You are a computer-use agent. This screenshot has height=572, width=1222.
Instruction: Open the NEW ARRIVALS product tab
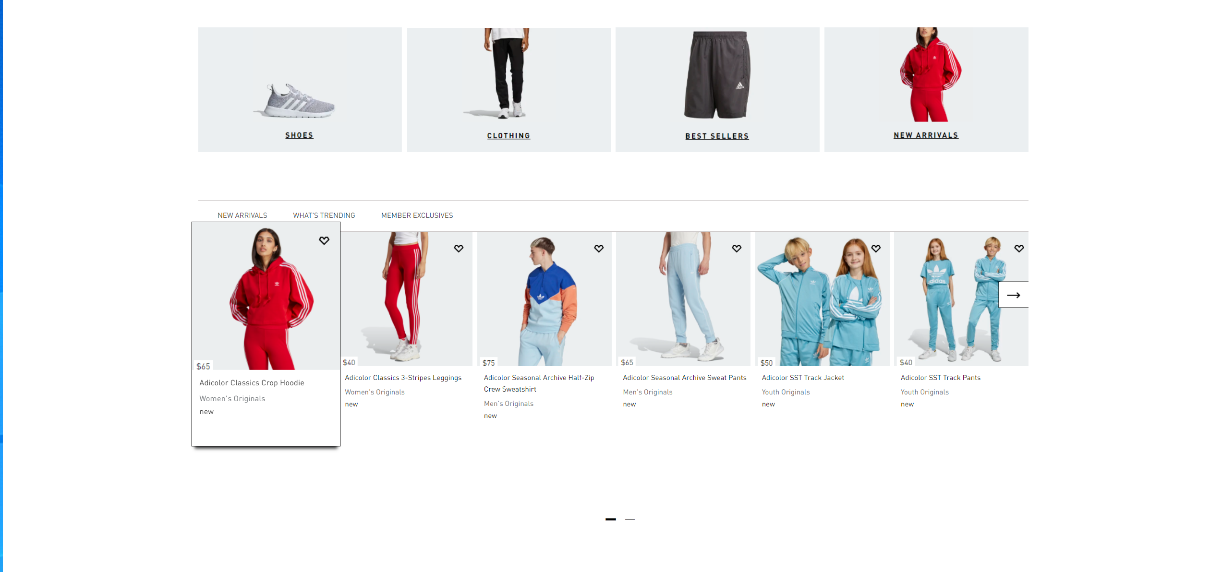click(x=242, y=215)
